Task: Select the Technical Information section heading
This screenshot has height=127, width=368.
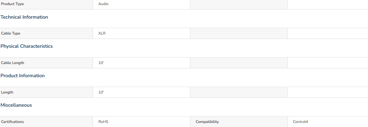Action: (24, 17)
